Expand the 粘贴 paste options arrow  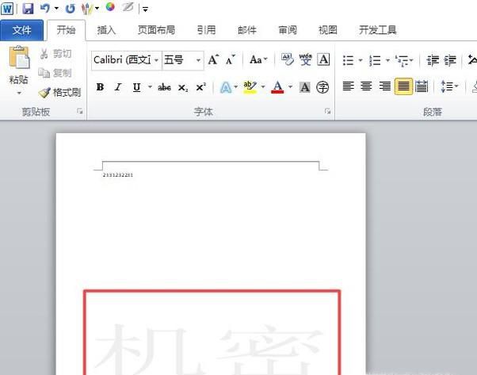[19, 93]
